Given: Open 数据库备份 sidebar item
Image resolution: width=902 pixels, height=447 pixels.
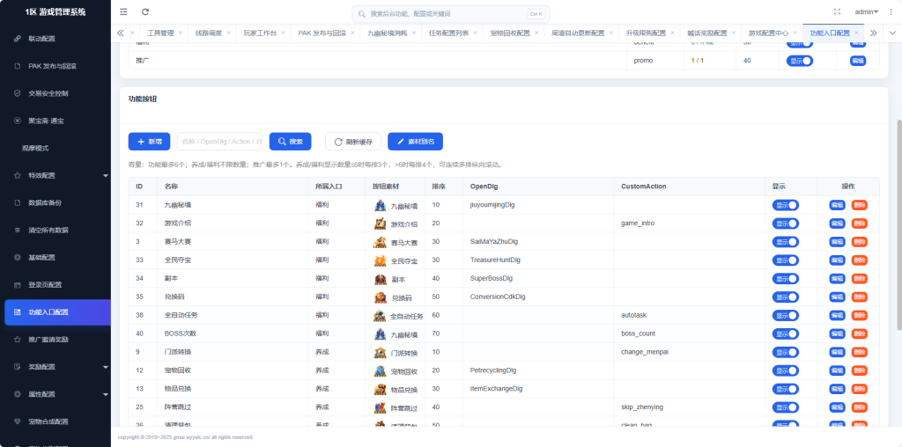Looking at the screenshot, I should [x=55, y=202].
